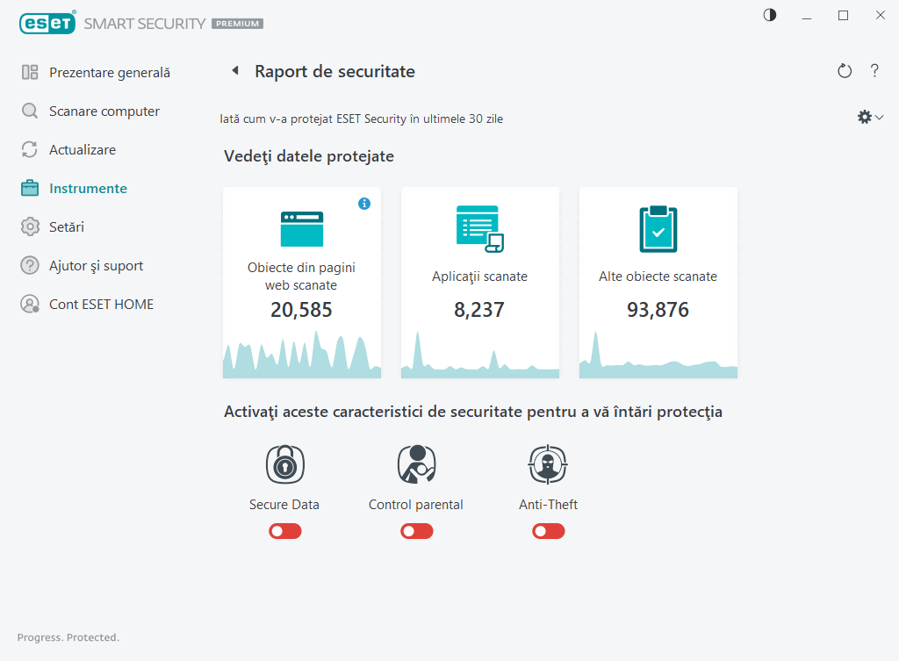The width and height of the screenshot is (899, 661).
Task: Open the Aplicaţii scanate card
Action: click(480, 283)
